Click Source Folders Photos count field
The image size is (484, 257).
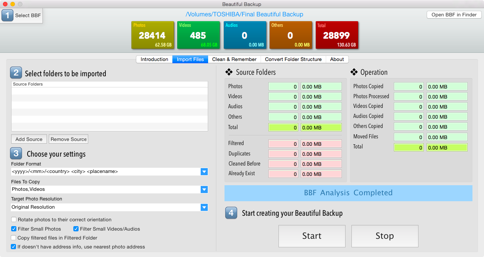283,87
